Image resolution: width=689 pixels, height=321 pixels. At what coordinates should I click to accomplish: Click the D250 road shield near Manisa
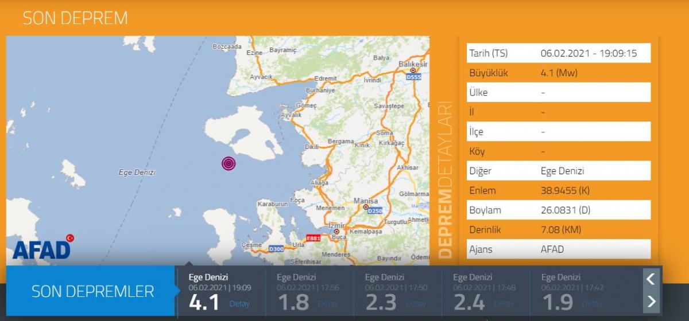374,210
